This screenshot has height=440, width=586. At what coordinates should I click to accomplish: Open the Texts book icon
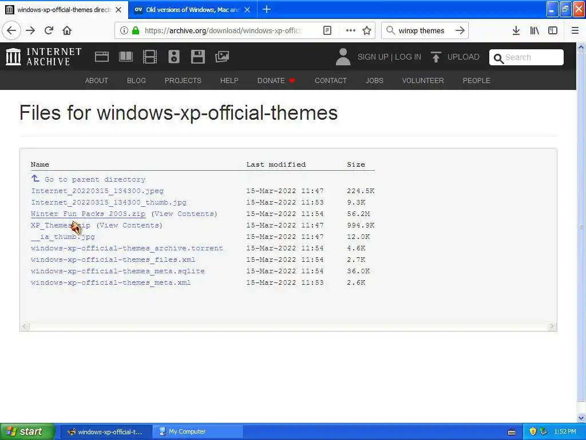[125, 57]
